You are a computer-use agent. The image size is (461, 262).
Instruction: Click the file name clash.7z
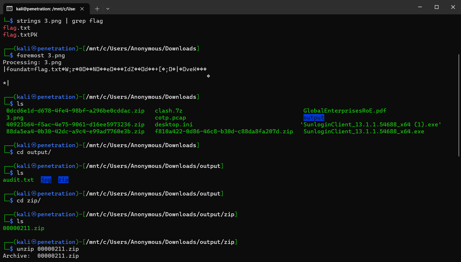[x=169, y=111]
